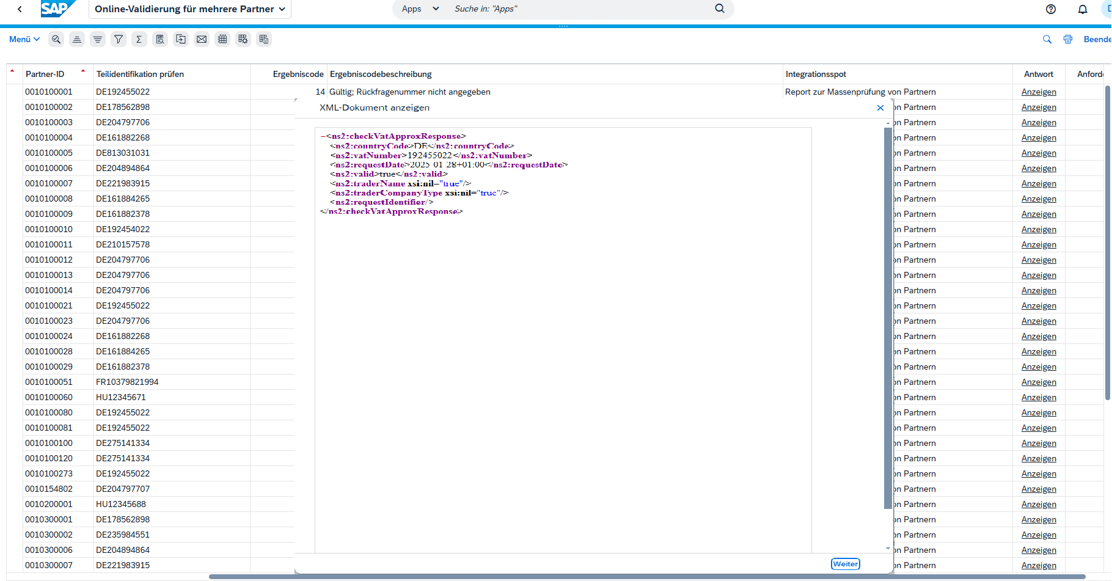Click the sort descending toolbar icon

point(98,39)
